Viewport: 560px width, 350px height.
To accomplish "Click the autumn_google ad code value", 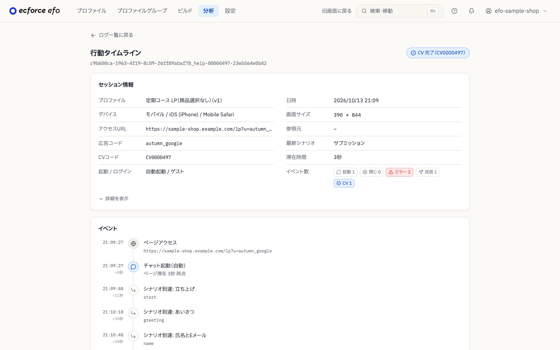I will (164, 143).
